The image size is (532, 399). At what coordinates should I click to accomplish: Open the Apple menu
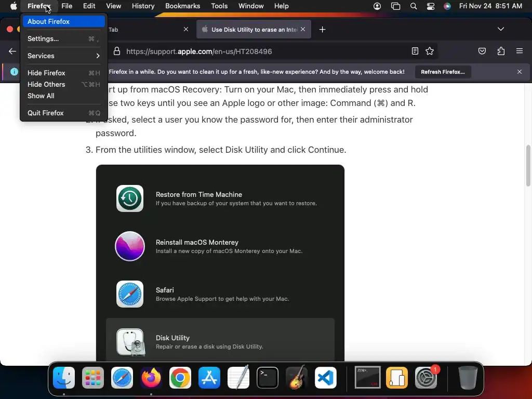click(13, 6)
